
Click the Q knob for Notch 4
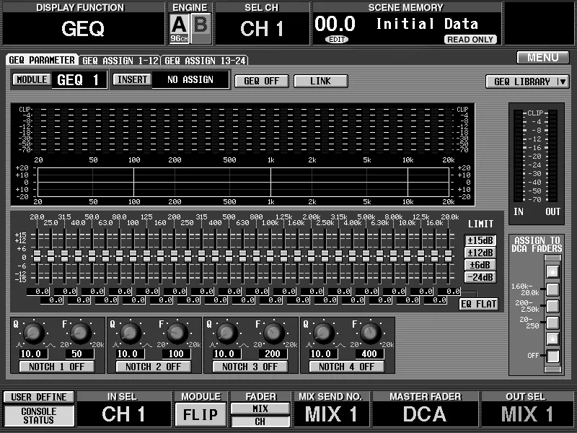point(324,333)
